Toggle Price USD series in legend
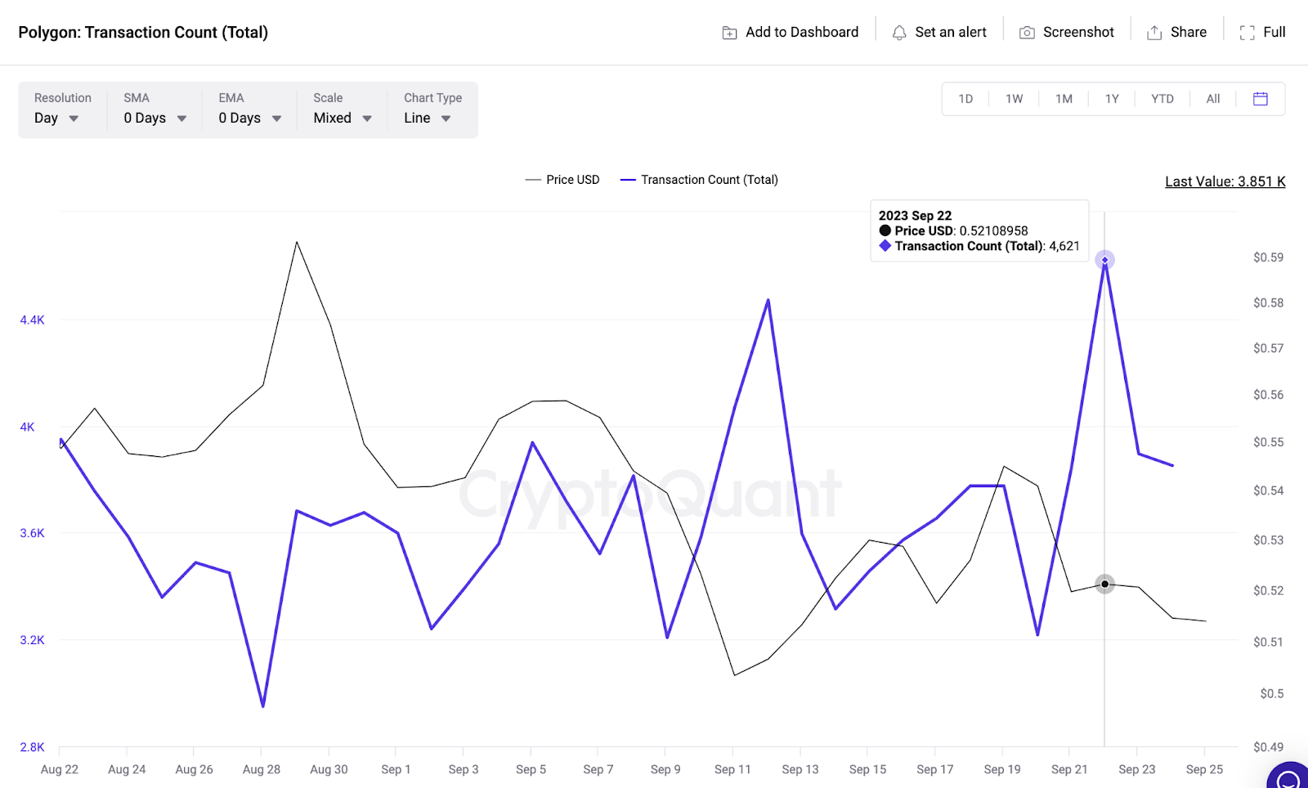Viewport: 1308px width, 788px height. coord(562,180)
